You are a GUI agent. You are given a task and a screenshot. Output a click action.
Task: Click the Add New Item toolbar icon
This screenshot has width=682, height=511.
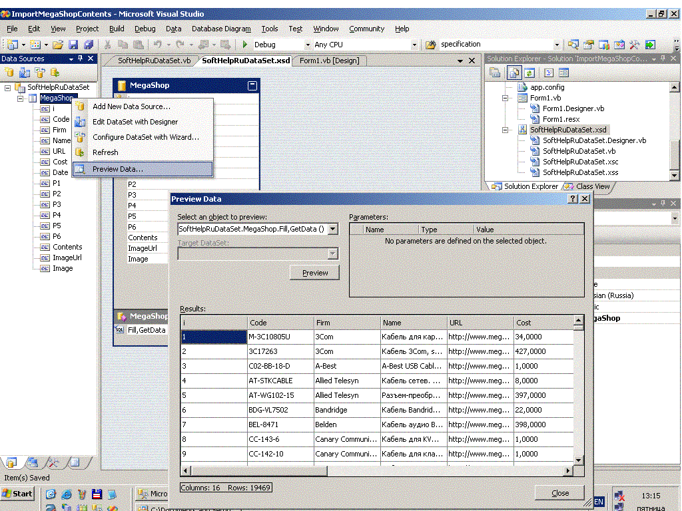(x=35, y=45)
